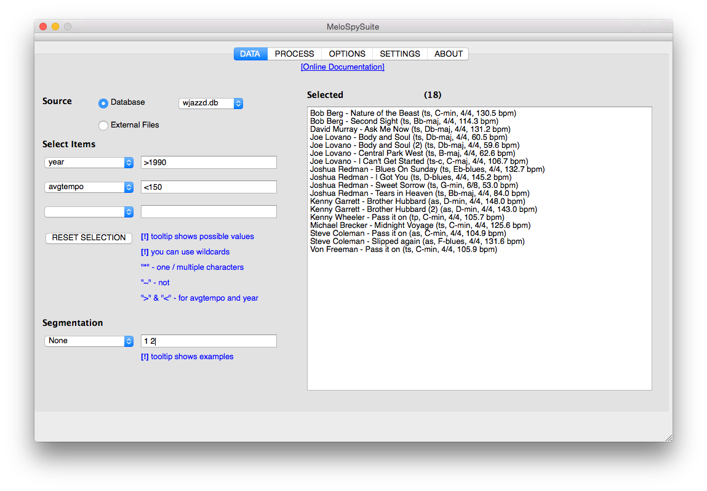Select Joe Lovano - Body and Soul 60.5 bpm
Screen dimensions: 707x491
tap(409, 137)
